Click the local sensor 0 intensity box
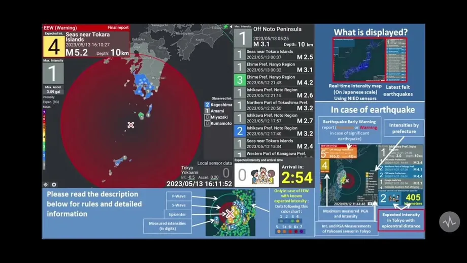This screenshot has width=467, height=263. 226,173
